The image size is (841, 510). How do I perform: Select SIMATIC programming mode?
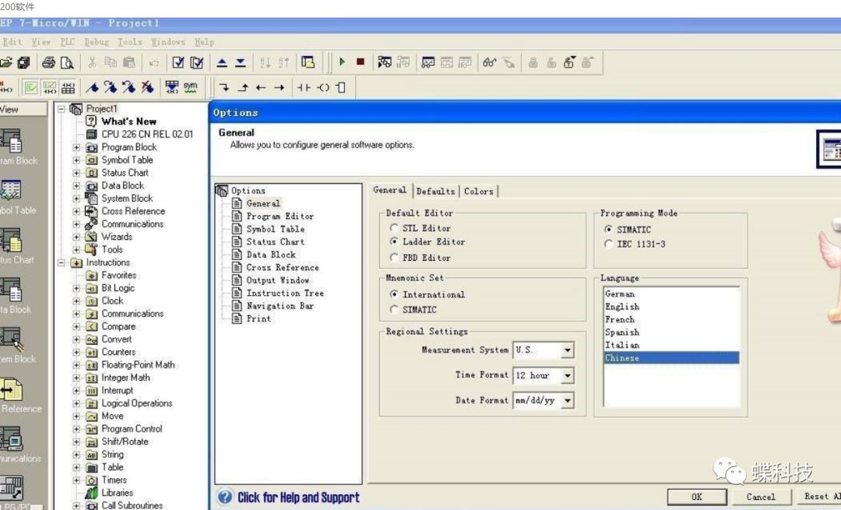pyautogui.click(x=608, y=230)
